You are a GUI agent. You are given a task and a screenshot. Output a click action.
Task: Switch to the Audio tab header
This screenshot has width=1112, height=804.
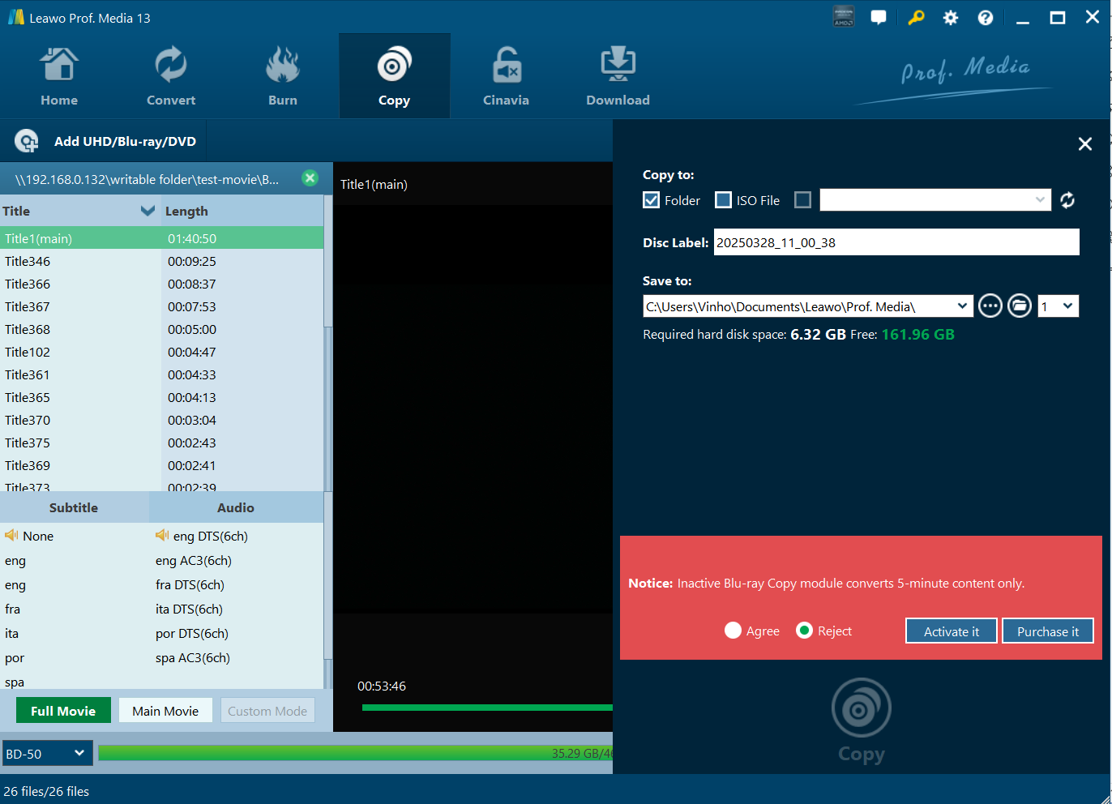(236, 507)
